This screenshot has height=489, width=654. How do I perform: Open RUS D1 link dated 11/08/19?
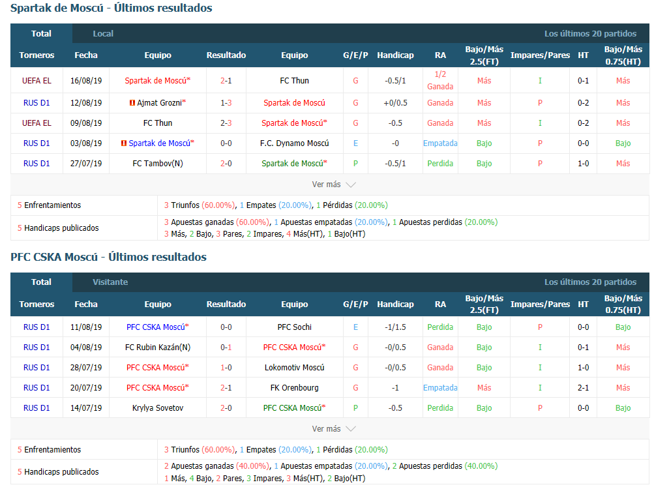pos(37,327)
